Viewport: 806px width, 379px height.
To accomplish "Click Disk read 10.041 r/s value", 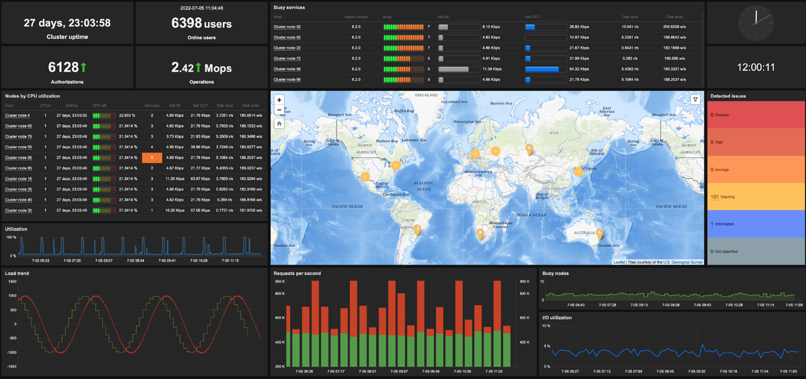I will tap(631, 26).
